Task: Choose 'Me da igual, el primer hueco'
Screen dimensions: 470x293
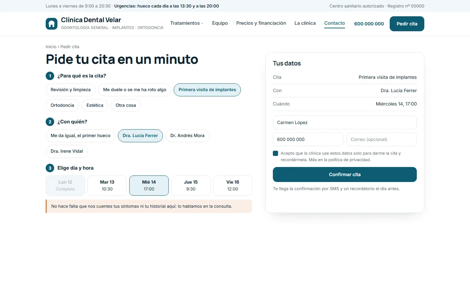Action: [80, 136]
